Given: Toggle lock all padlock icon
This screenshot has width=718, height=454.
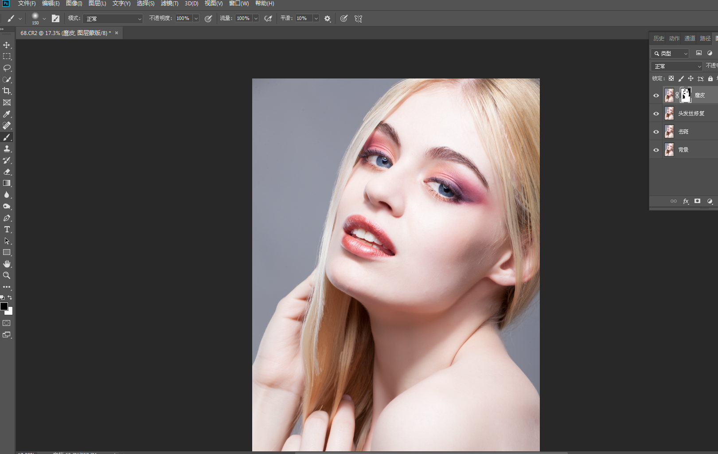Looking at the screenshot, I should coord(710,78).
